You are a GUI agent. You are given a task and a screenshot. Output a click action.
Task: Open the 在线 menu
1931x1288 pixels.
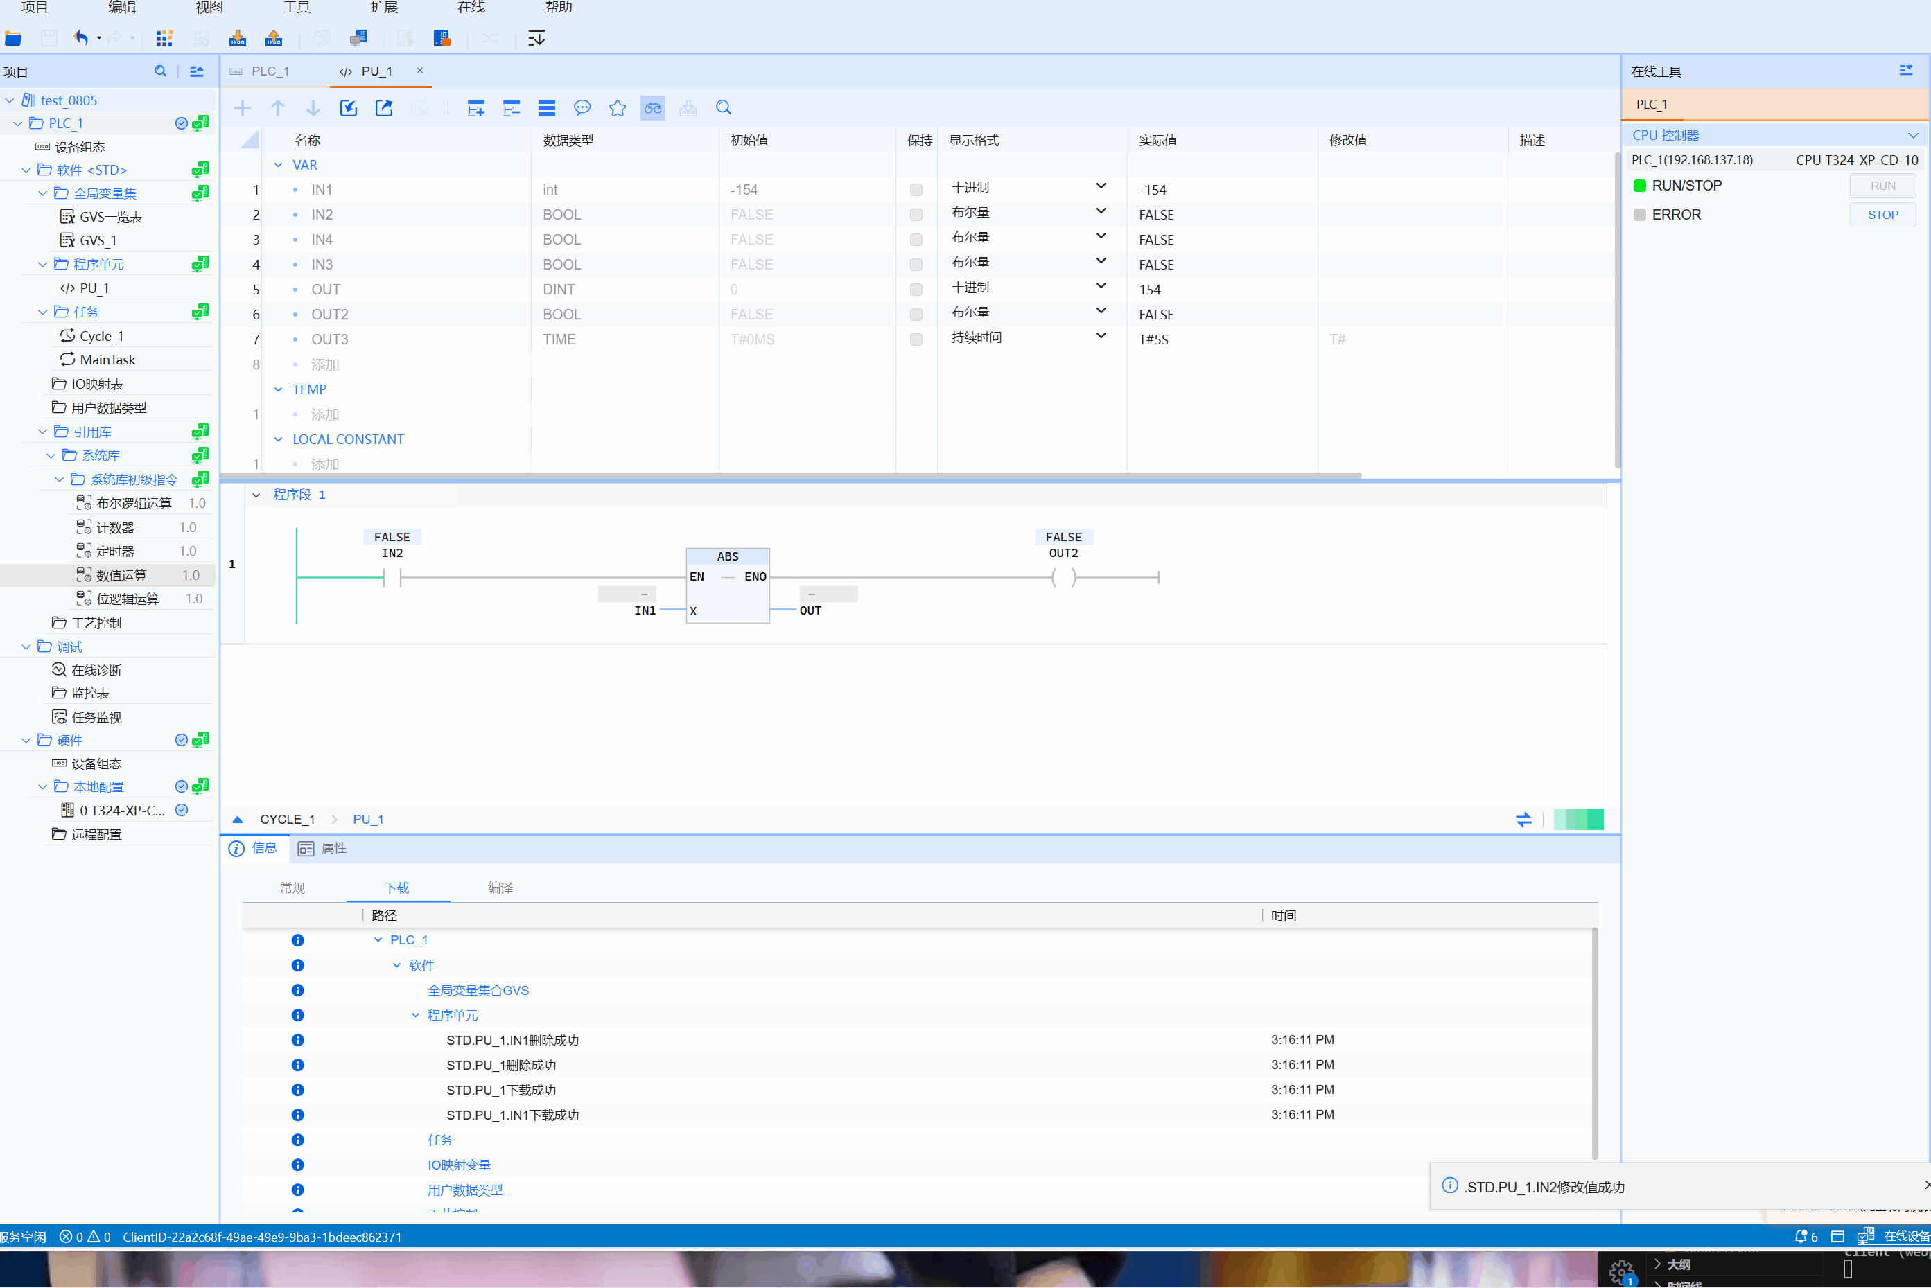click(x=471, y=8)
